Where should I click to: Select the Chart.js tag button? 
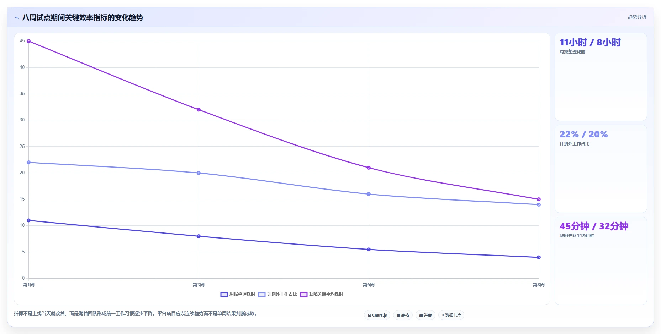[377, 315]
